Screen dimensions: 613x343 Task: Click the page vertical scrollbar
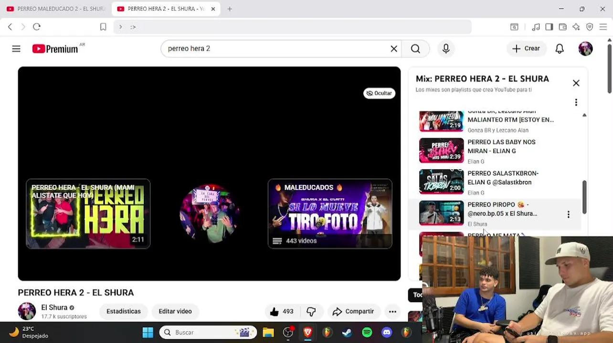(x=610, y=68)
